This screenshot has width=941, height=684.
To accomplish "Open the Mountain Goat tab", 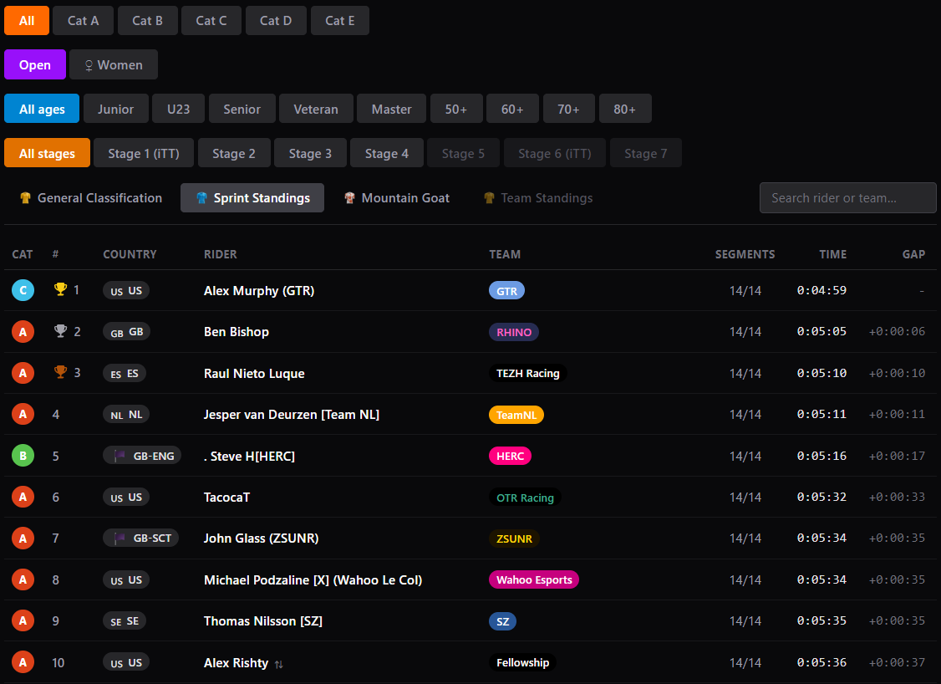I will tap(397, 197).
